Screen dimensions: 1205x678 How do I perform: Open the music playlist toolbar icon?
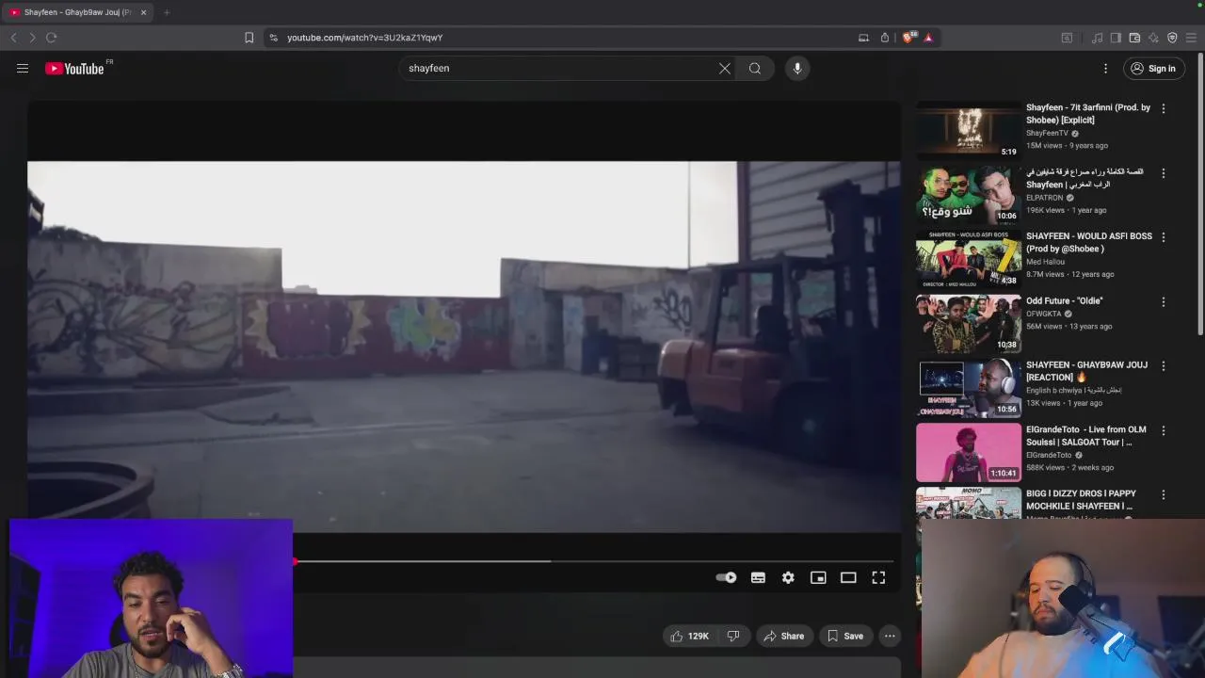coord(1097,38)
